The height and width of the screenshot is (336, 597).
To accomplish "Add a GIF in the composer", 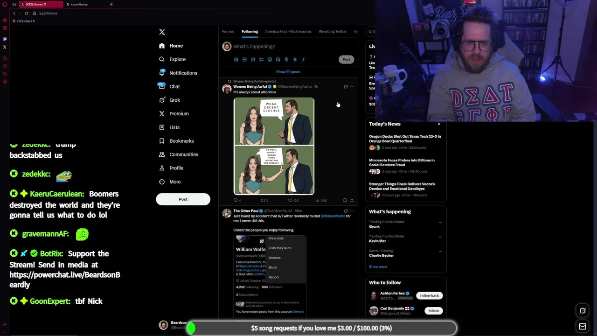I will tap(244, 60).
